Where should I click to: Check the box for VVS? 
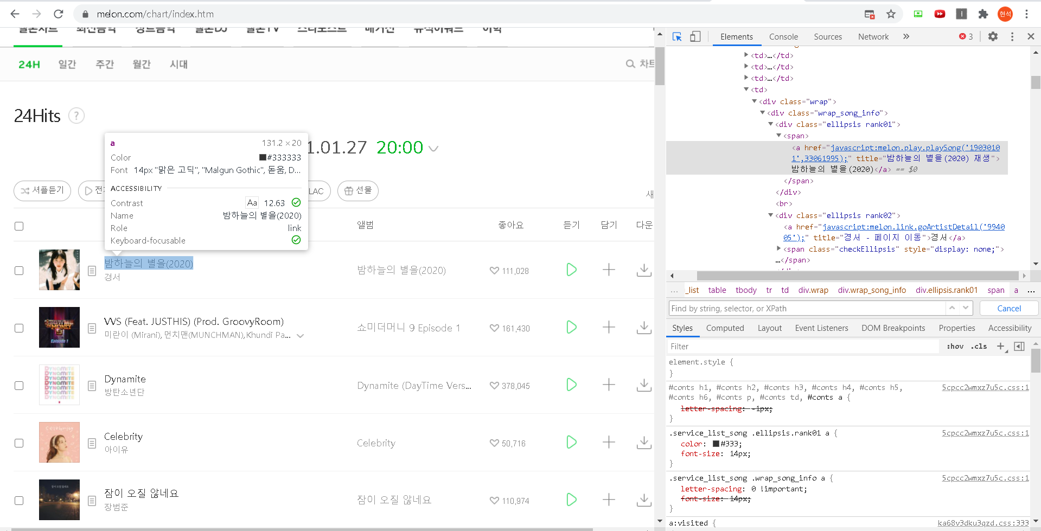click(19, 328)
